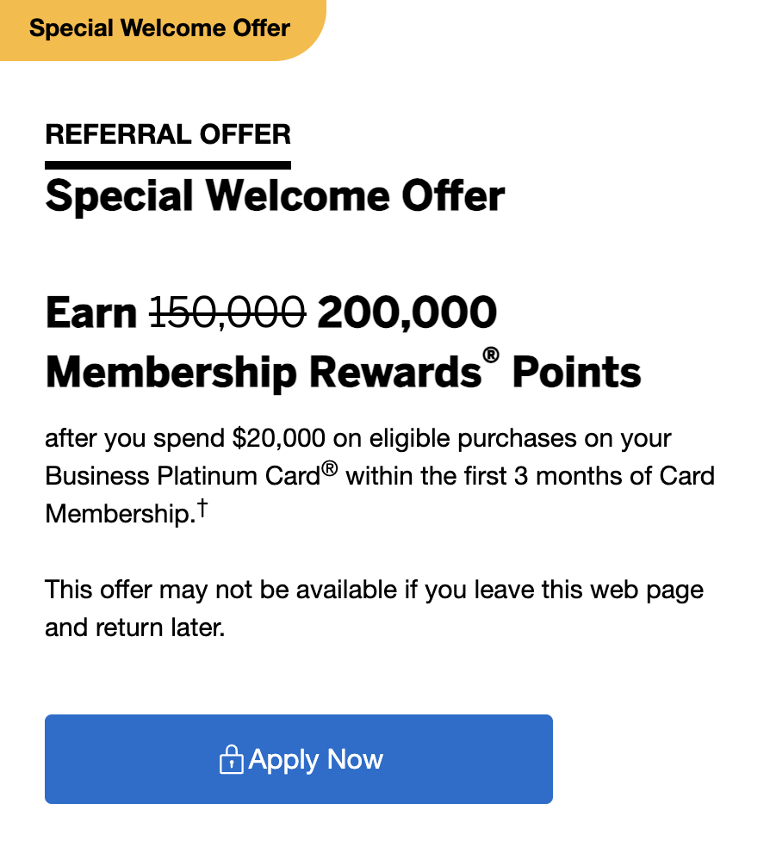Click the Apply Now button

298,758
